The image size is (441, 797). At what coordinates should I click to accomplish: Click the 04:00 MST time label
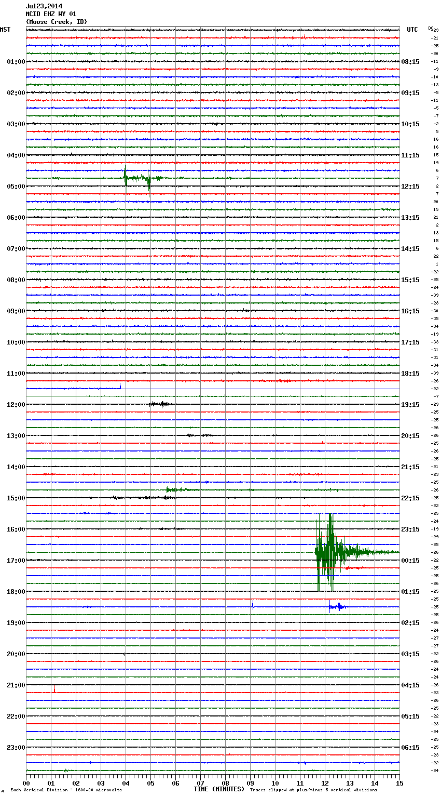coord(16,155)
